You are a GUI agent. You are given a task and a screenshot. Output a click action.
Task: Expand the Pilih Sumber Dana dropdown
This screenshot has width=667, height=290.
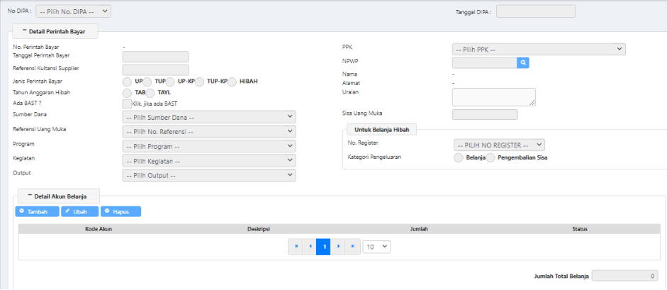point(209,117)
